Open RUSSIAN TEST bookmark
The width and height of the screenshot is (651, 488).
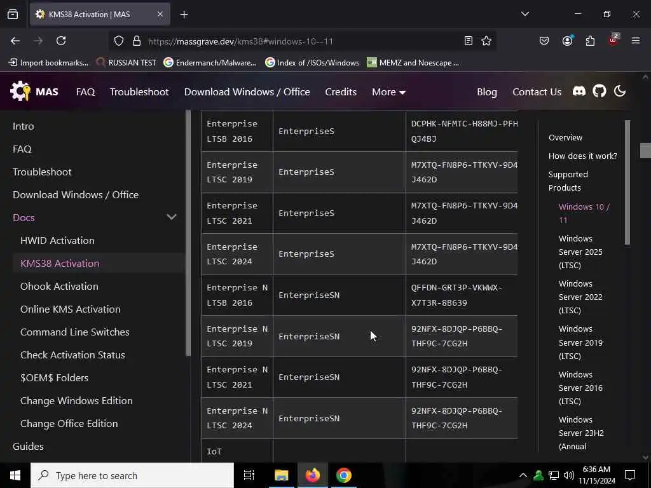(x=127, y=63)
